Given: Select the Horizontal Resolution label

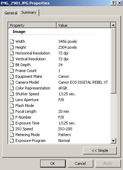Looking at the screenshot, I should coord(33,53).
